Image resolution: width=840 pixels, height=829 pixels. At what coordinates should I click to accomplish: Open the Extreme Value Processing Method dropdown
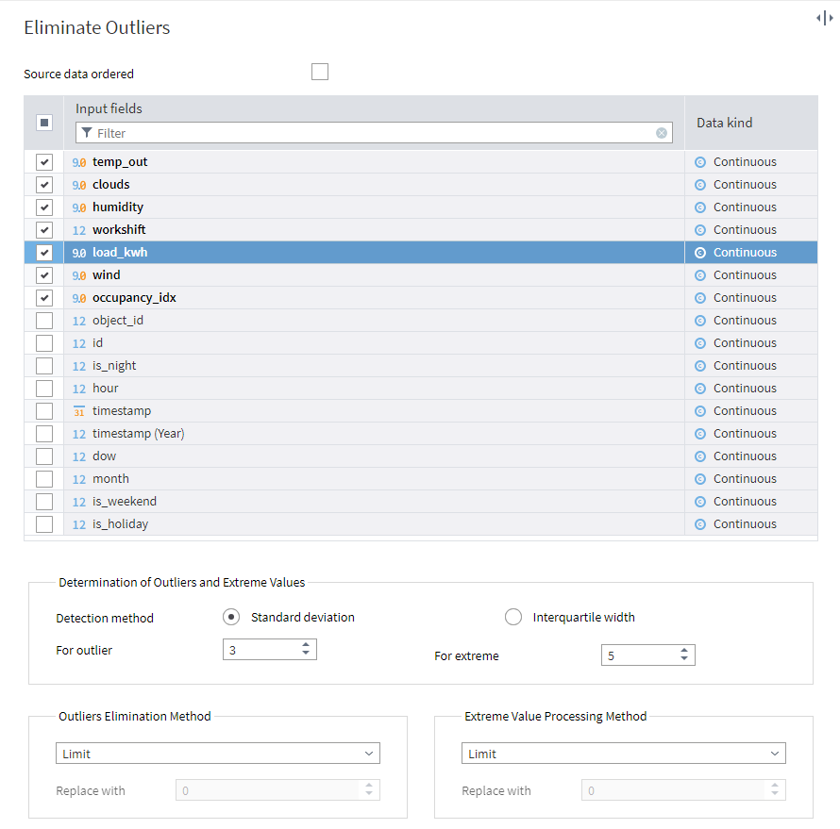pyautogui.click(x=623, y=754)
